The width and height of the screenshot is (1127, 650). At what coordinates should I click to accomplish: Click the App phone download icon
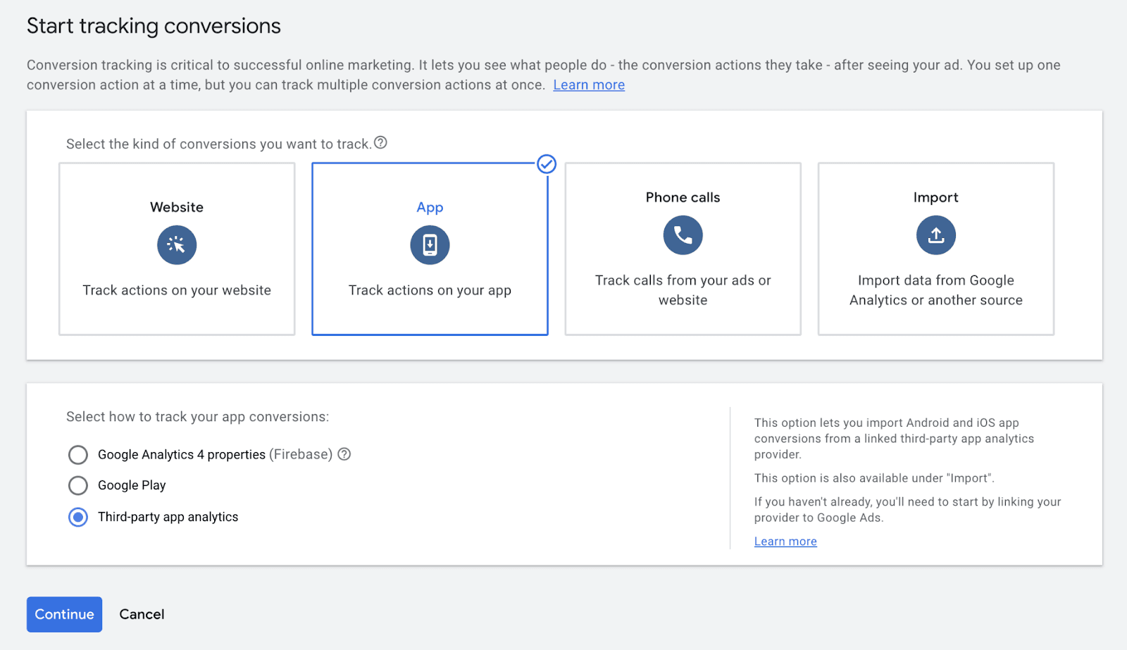pos(430,245)
